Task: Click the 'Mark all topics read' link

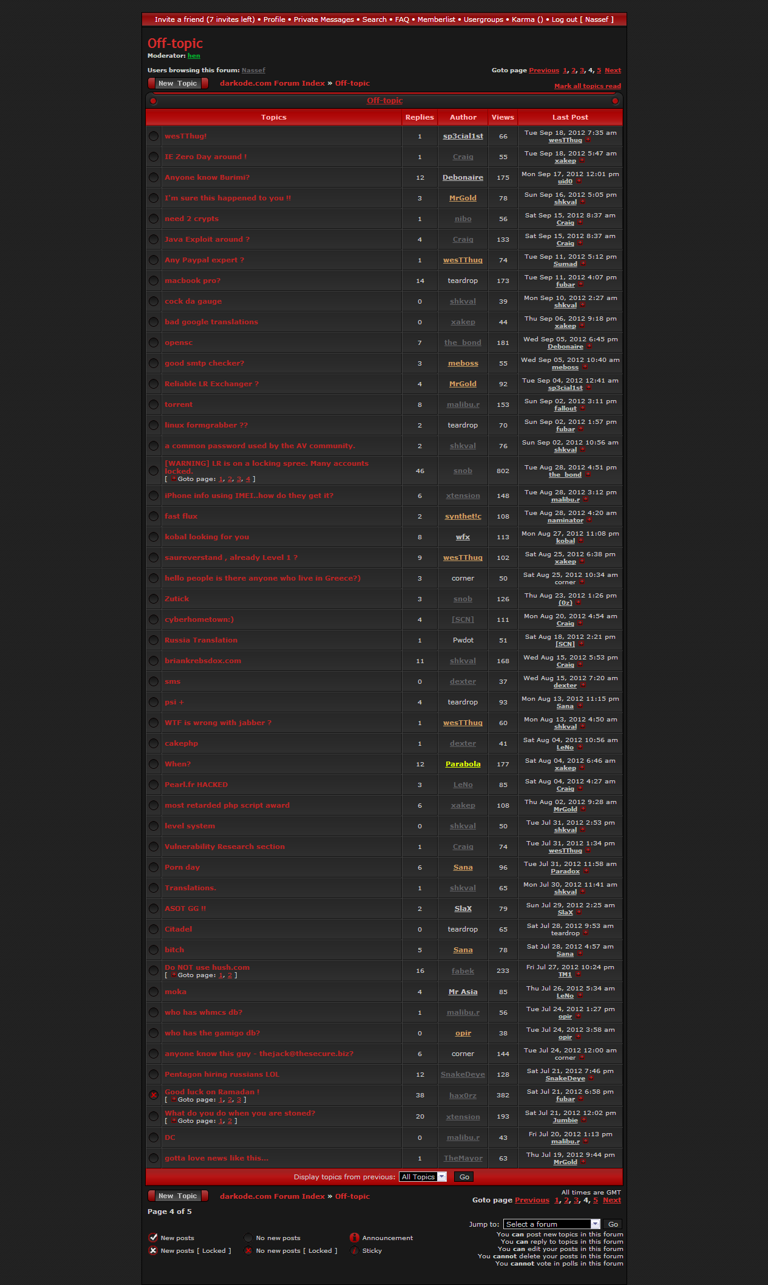Action: (x=587, y=86)
